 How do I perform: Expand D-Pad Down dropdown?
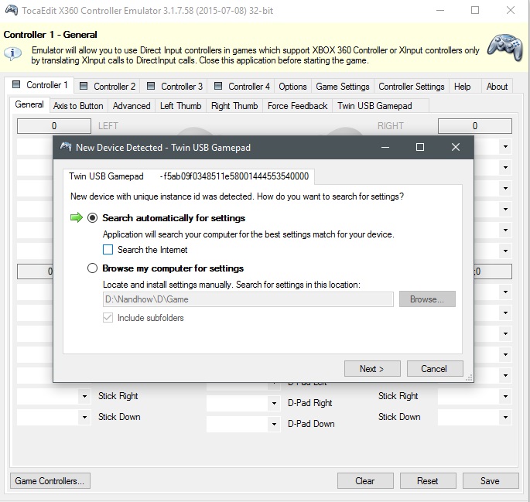[274, 425]
